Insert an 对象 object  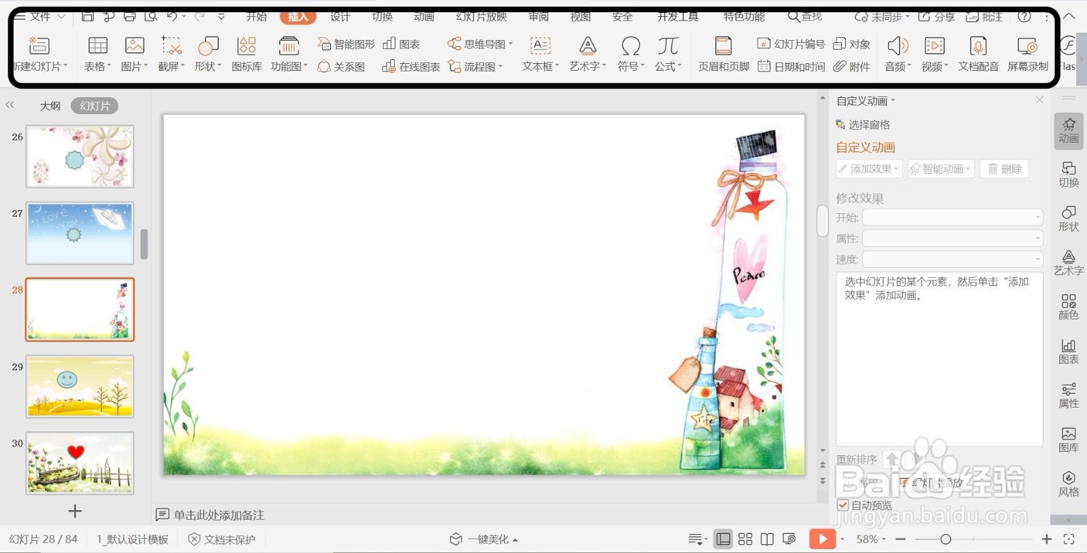click(852, 44)
